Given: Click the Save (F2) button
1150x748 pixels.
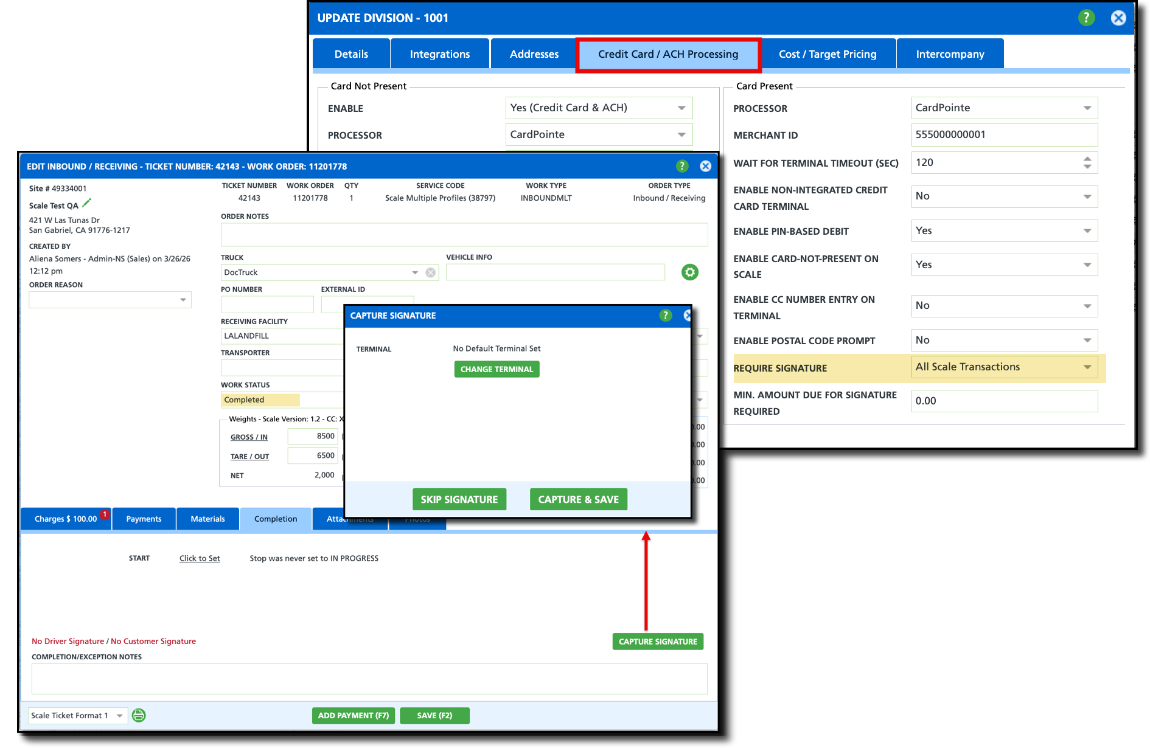Looking at the screenshot, I should (434, 715).
